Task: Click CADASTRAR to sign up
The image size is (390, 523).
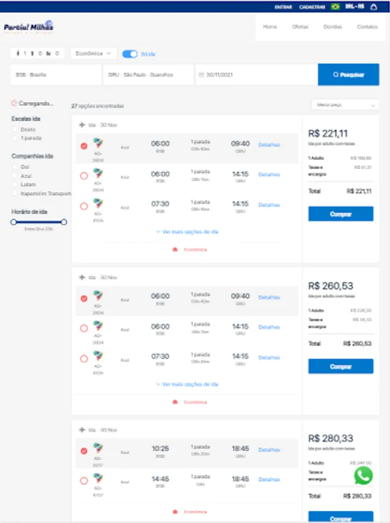Action: (312, 7)
